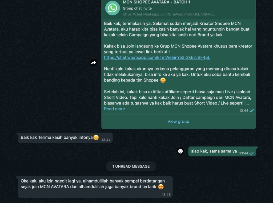Expand the message with Read more
Screen dimensions: 273x203
pos(114,109)
